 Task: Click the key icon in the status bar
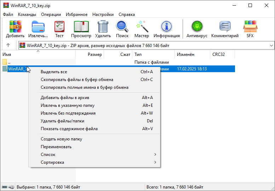click(11, 187)
